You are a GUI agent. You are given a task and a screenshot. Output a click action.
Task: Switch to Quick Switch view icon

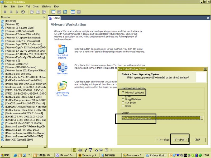point(59,12)
